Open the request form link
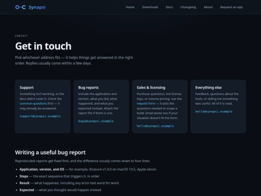 point(146,104)
